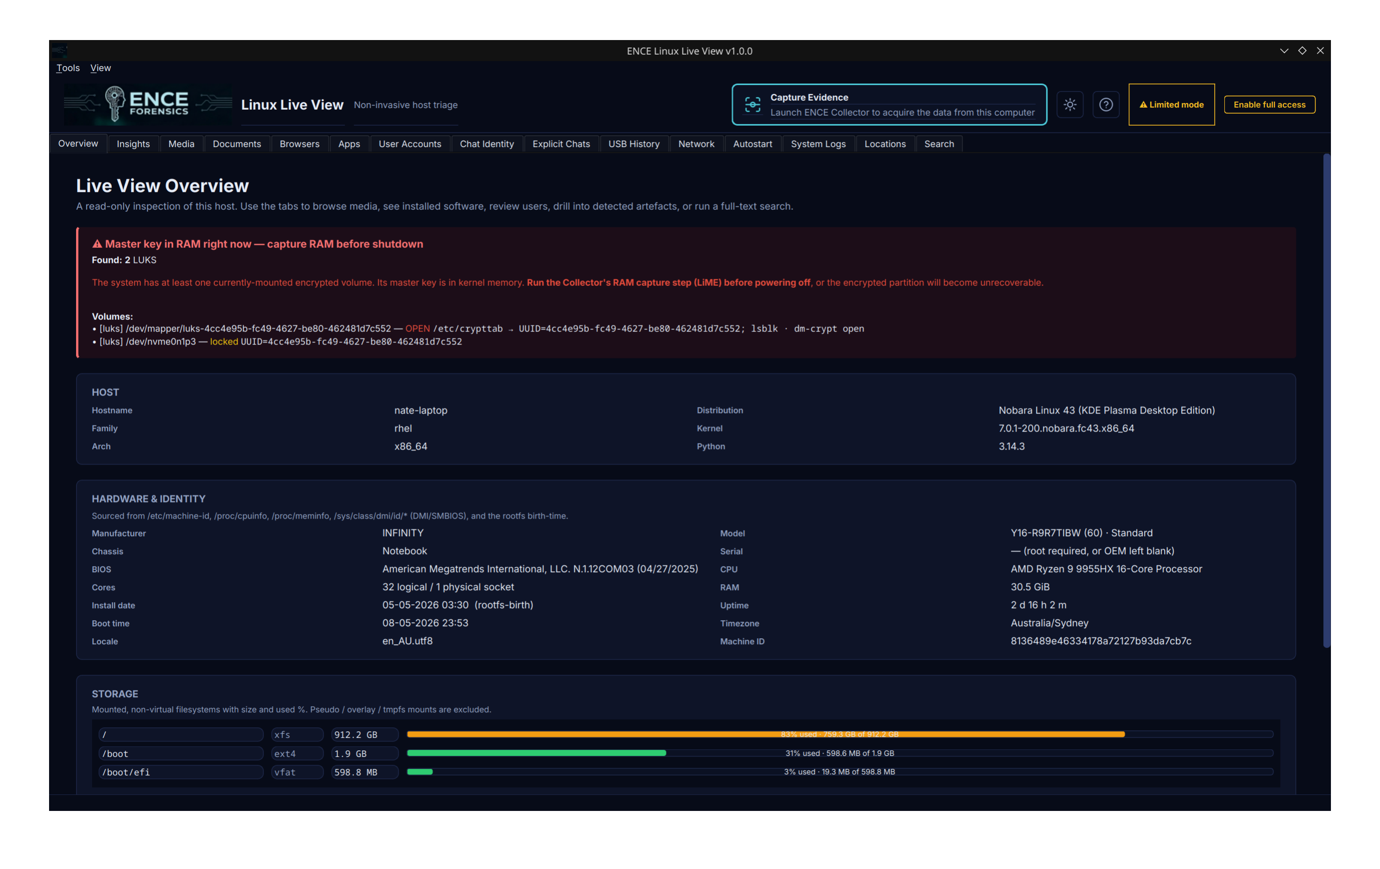Open the Explicit Chats tab
The height and width of the screenshot is (869, 1380).
[x=561, y=144]
